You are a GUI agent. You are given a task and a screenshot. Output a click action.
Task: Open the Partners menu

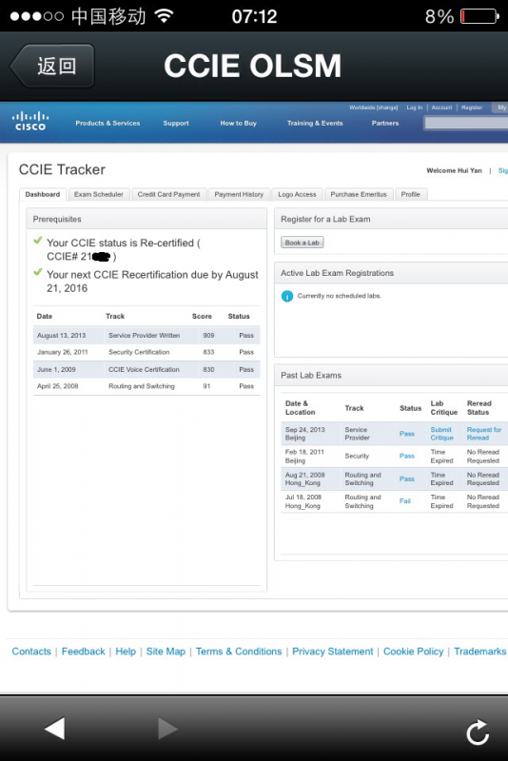[385, 124]
